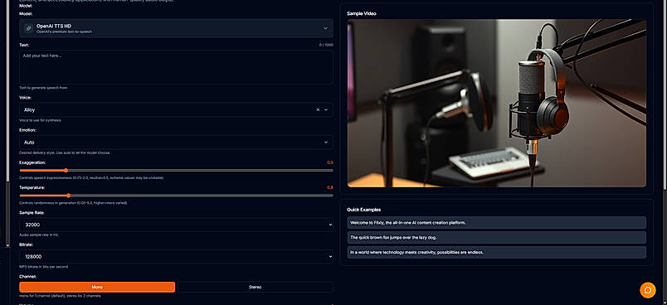Use the 'Welcome to Flixiy' quick example
The width and height of the screenshot is (667, 305).
(496, 223)
